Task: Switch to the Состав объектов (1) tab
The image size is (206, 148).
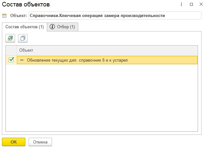Action: pyautogui.click(x=24, y=27)
